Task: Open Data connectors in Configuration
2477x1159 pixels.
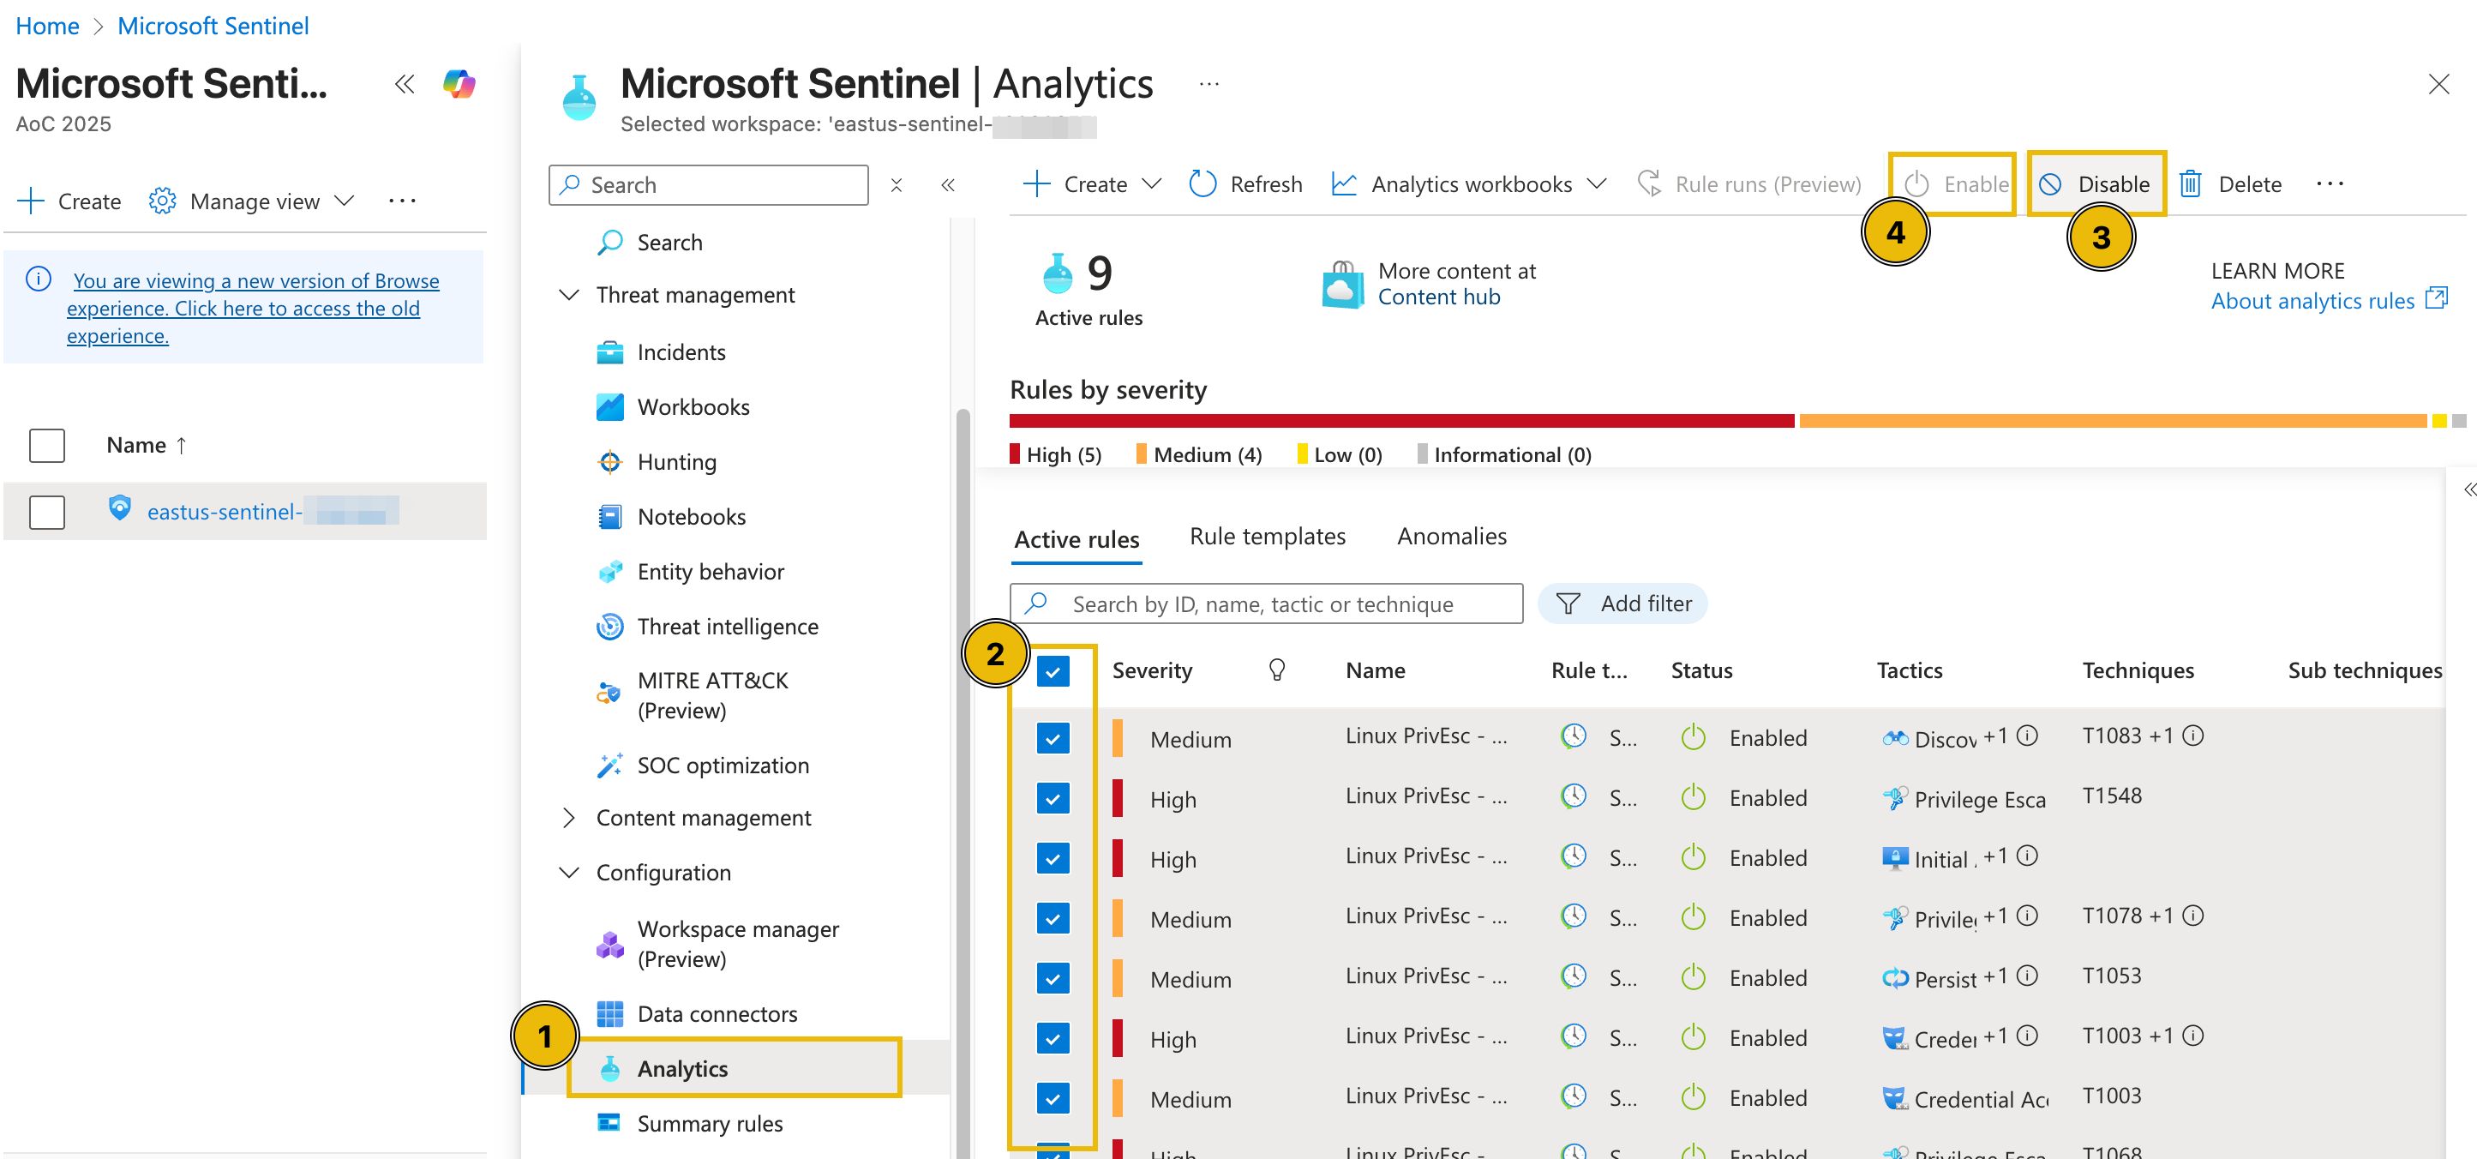Action: point(717,1012)
